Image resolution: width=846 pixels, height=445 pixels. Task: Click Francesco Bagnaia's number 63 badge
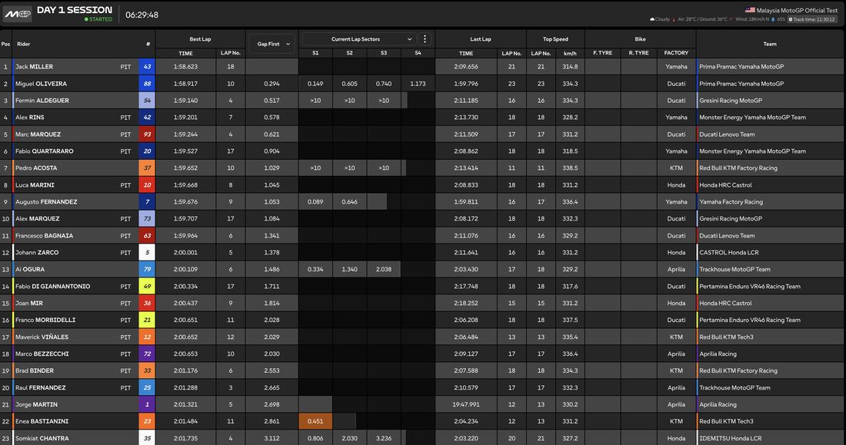[147, 236]
